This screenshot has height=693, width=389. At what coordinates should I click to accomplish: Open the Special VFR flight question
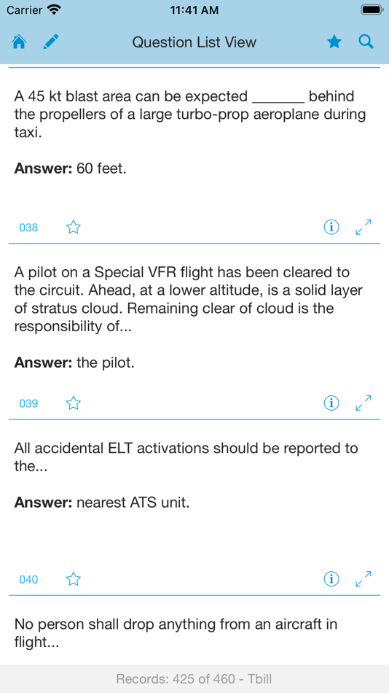coord(189,299)
